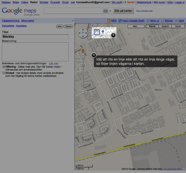Open the Mer... map layers dropdown
186x173 pixels.
click(136, 26)
